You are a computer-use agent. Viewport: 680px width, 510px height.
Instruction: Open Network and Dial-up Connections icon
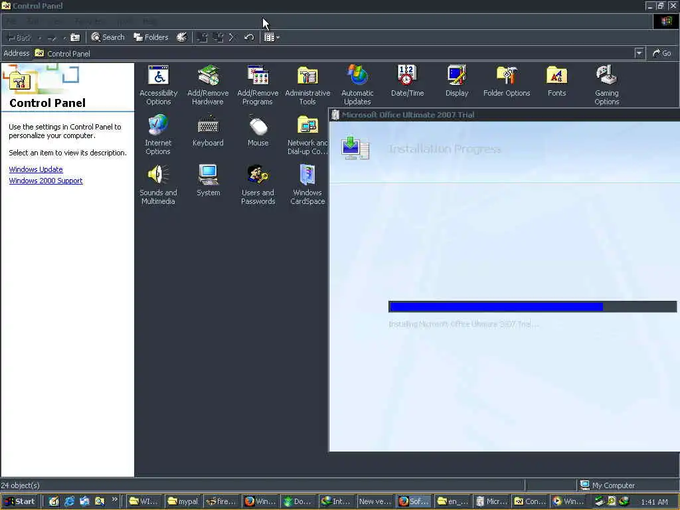[x=307, y=135]
